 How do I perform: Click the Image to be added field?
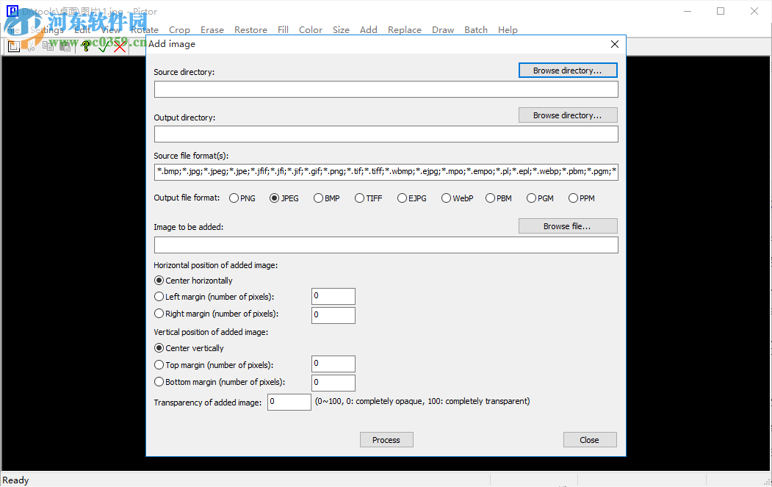tap(386, 245)
